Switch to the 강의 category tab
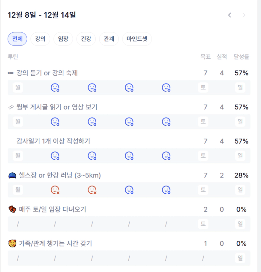 tap(40, 39)
